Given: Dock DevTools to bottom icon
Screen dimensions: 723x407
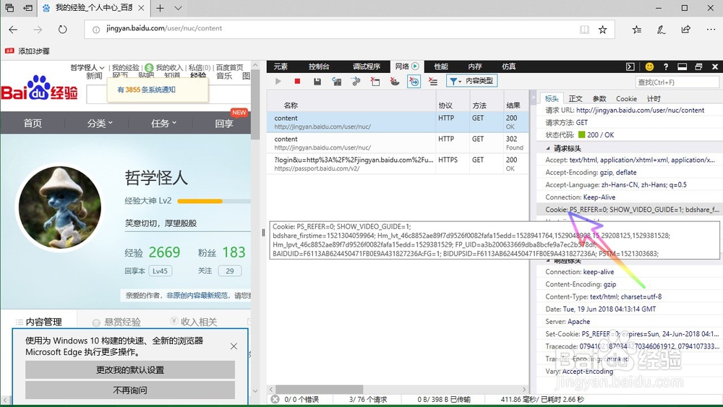Looking at the screenshot, I should click(x=682, y=67).
